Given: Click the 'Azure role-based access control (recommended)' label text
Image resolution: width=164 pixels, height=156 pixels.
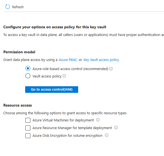Looking at the screenshot, I should [x=70, y=69].
